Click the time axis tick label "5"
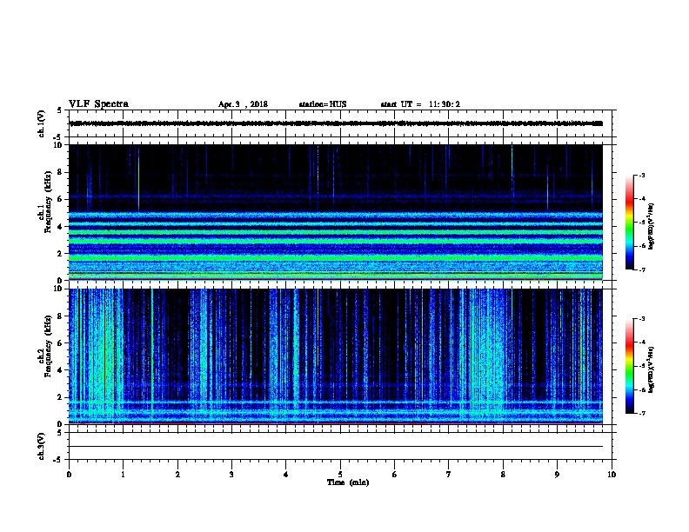 (340, 475)
